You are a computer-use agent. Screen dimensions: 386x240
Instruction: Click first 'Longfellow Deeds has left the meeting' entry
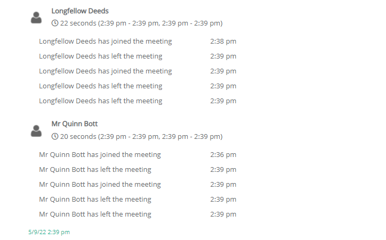pos(101,56)
